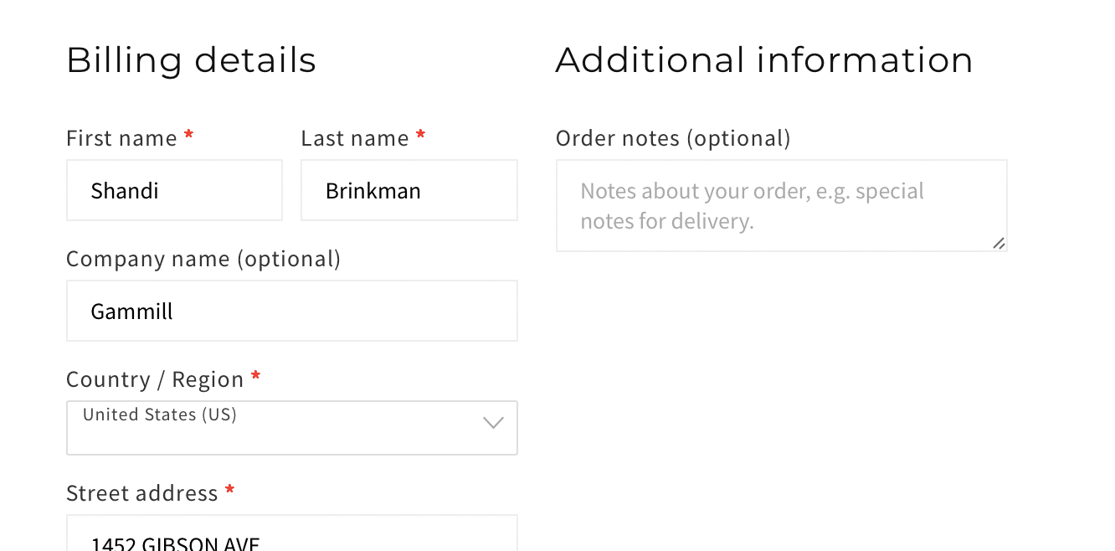This screenshot has height=551, width=1115.
Task: Click the Last name label
Action: (355, 138)
